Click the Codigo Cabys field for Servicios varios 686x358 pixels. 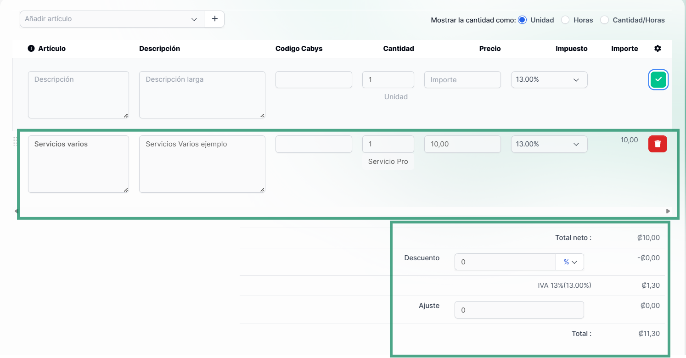coord(314,144)
